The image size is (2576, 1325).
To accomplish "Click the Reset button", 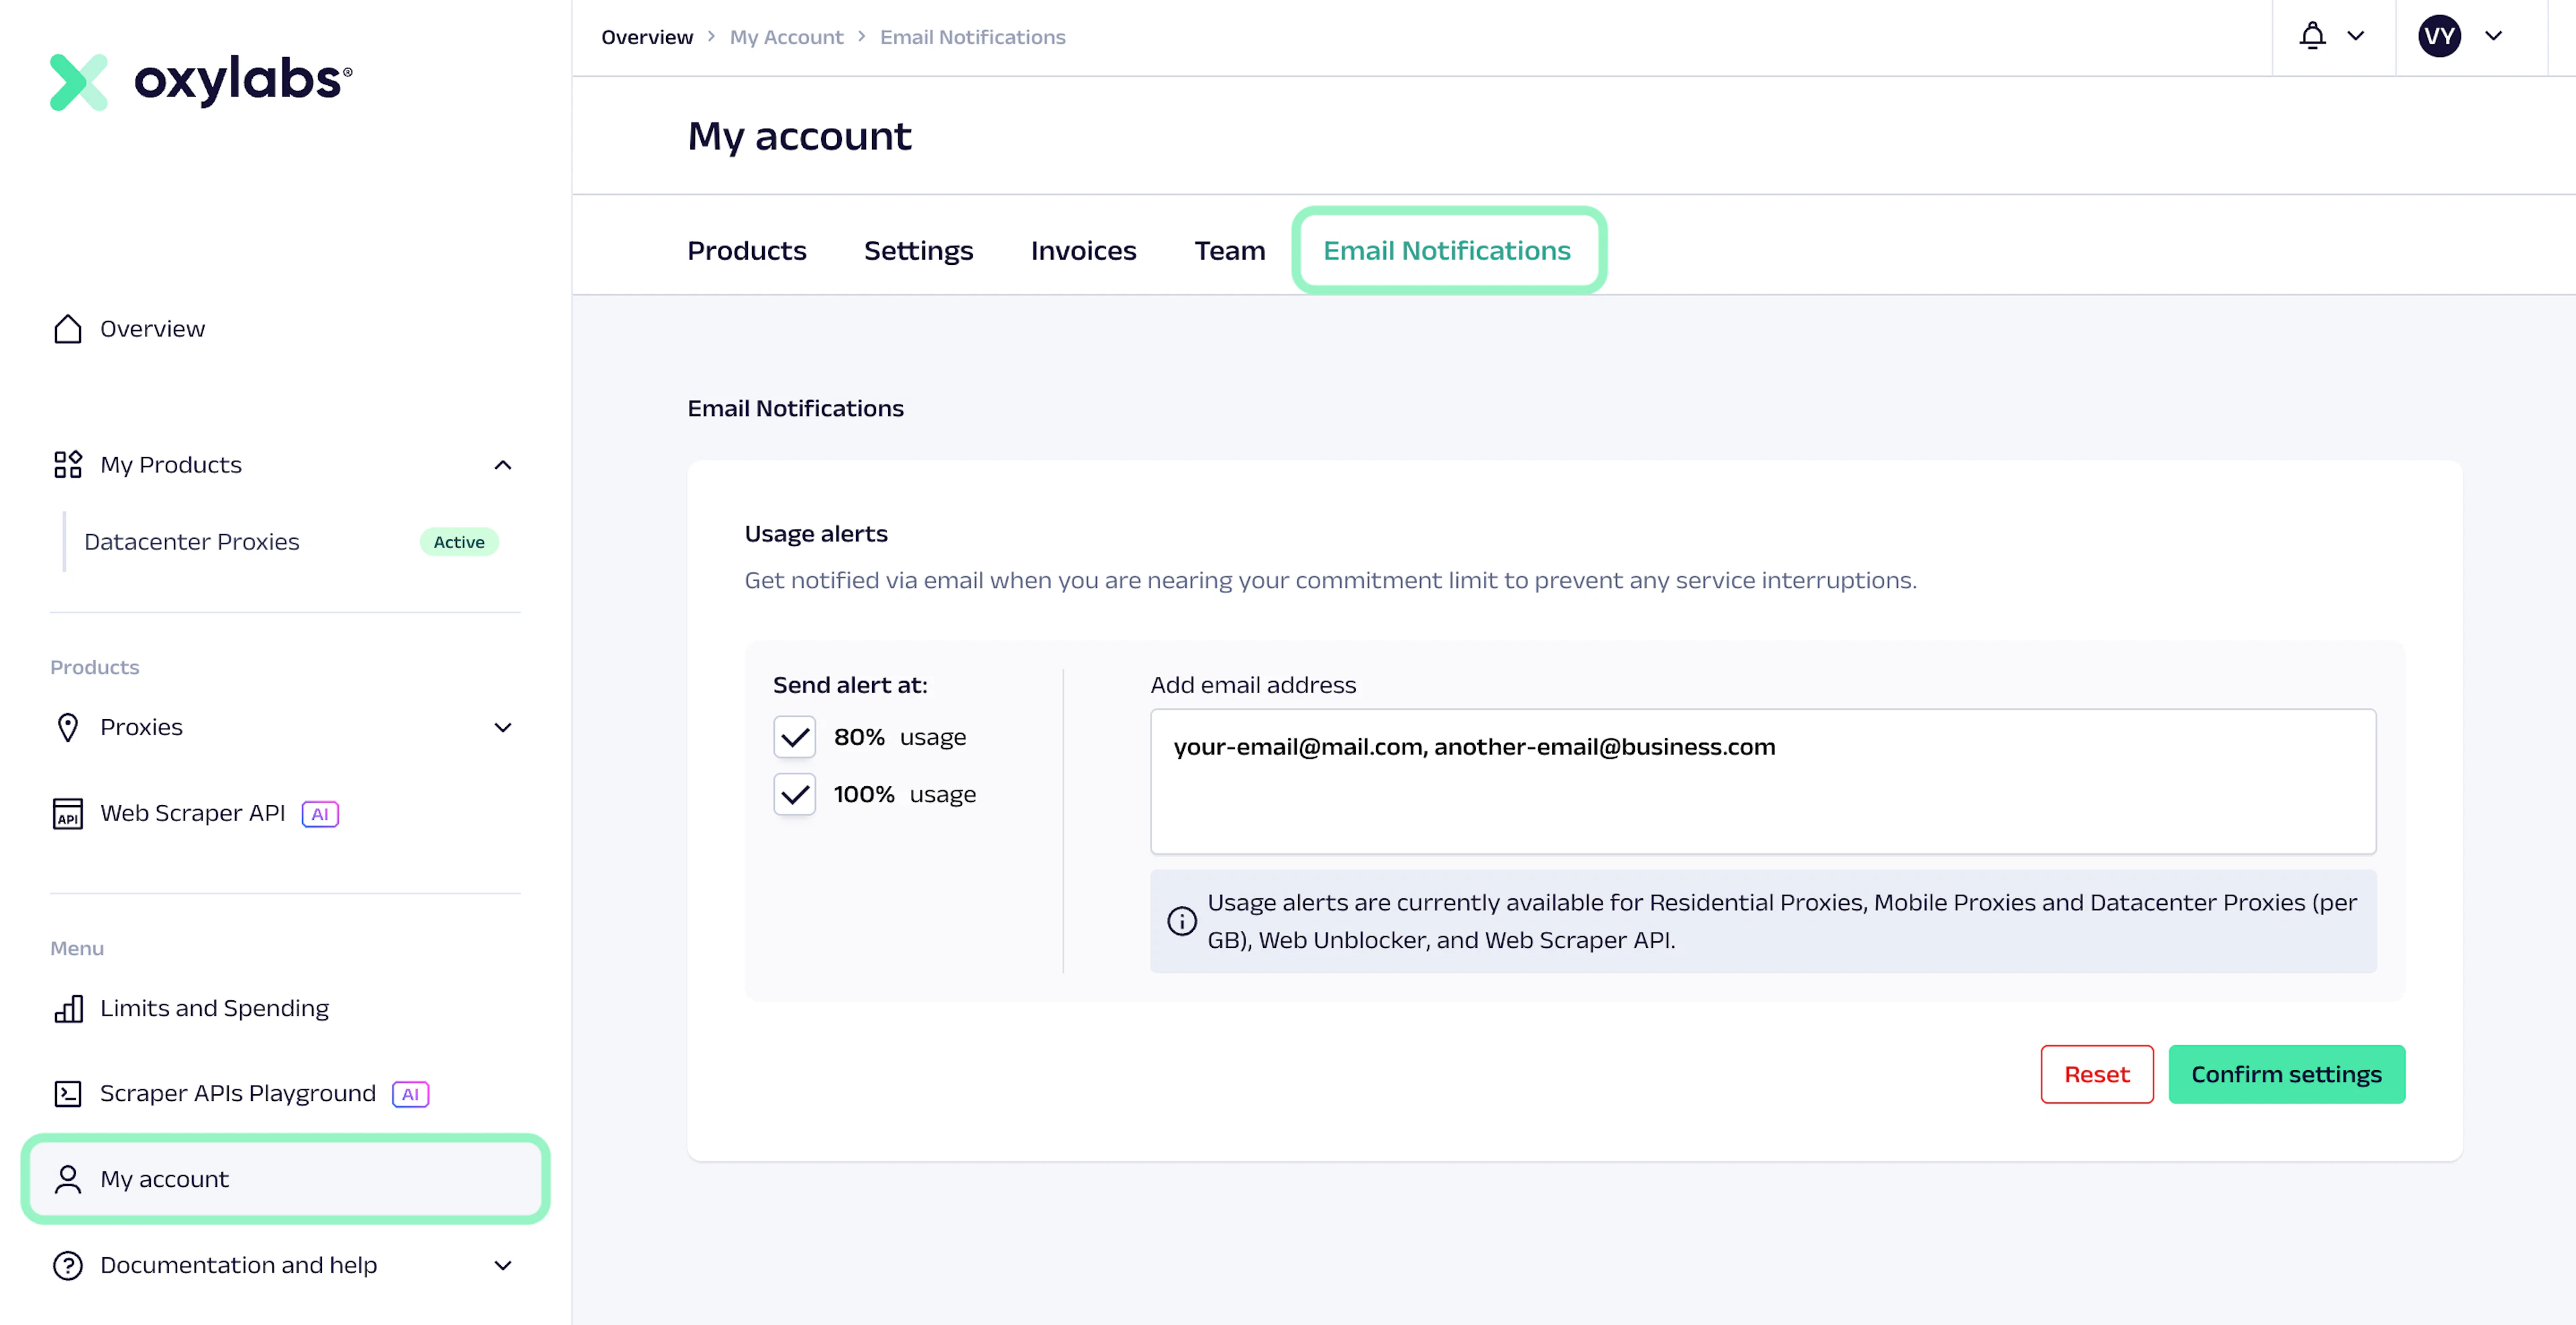I will [2097, 1074].
